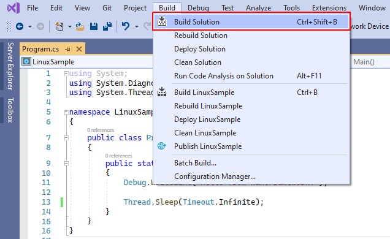Image resolution: width=390 pixels, height=239 pixels.
Task: Open the Navigate Backward history dropdown arrow
Action: tap(30, 26)
